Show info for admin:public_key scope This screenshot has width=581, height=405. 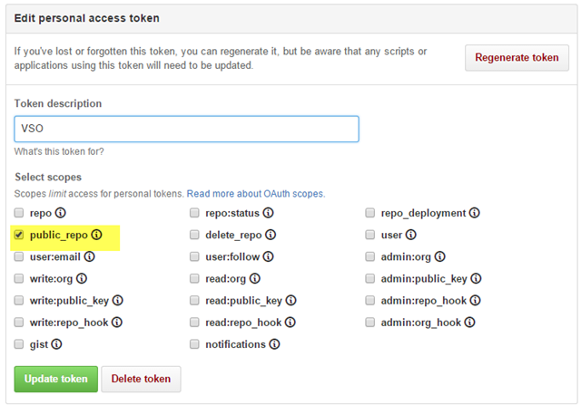pos(476,278)
